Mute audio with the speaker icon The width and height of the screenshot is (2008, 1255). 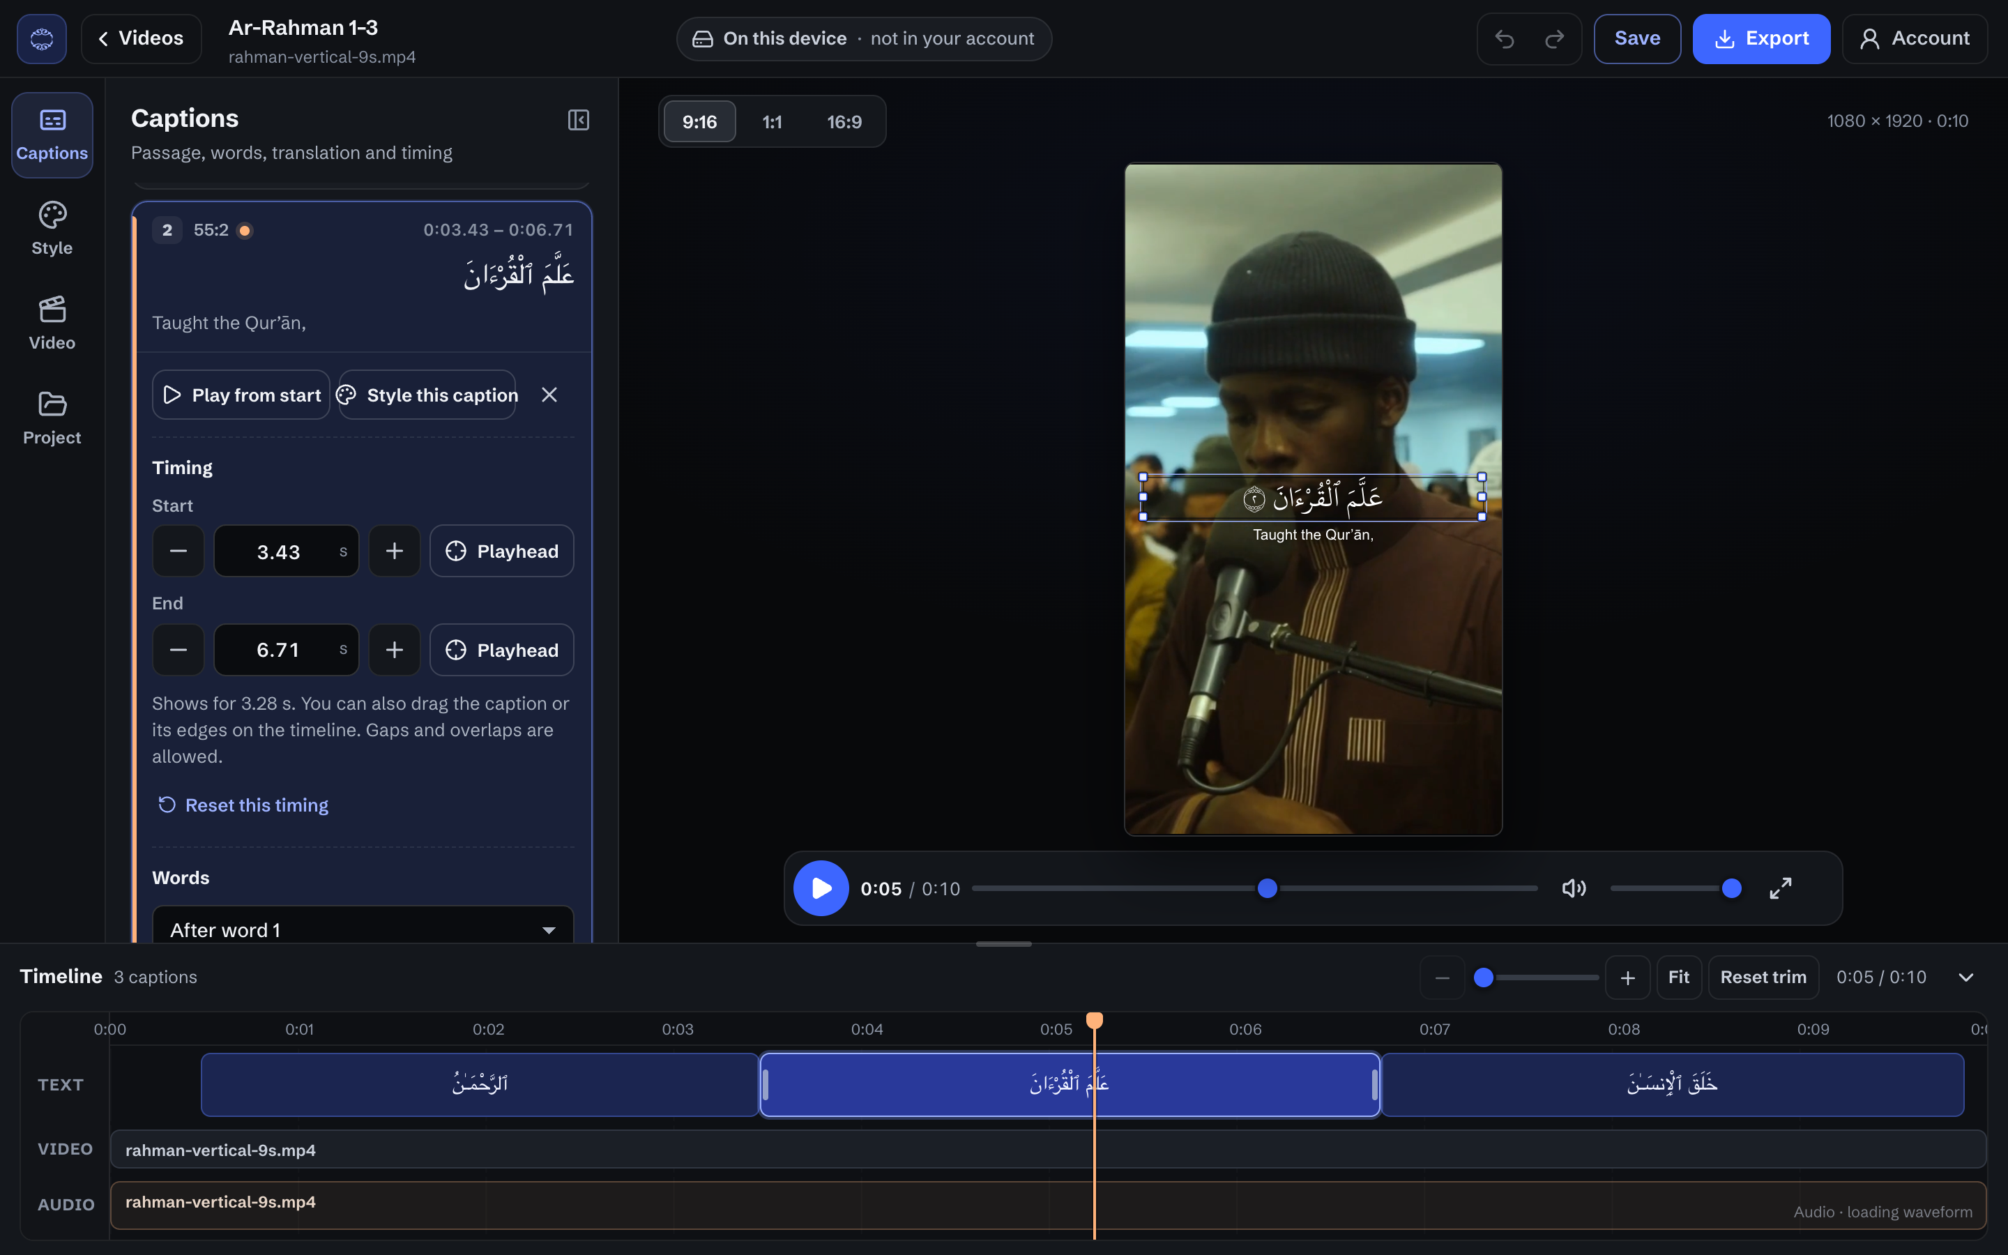click(x=1573, y=888)
